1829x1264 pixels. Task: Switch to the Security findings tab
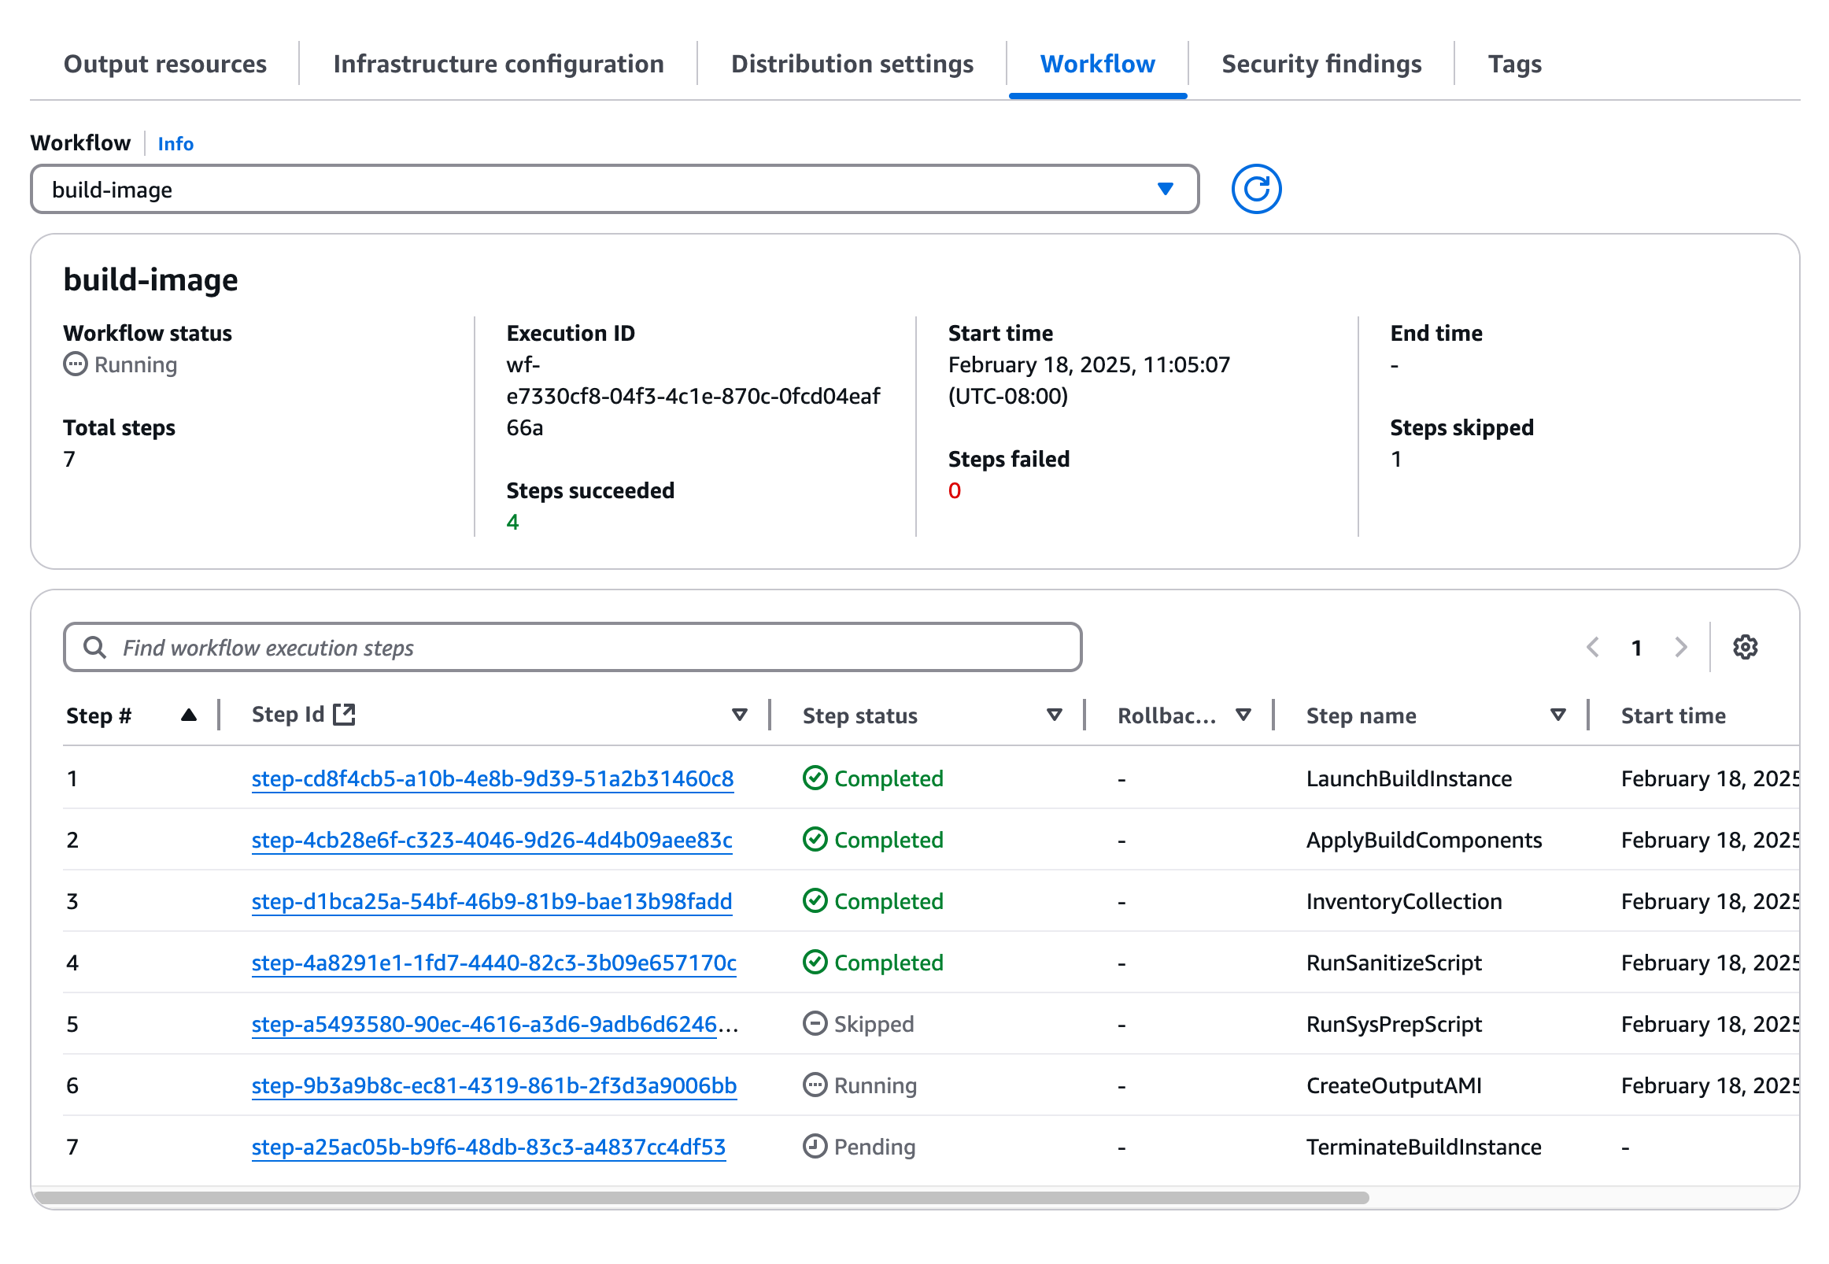coord(1321,64)
